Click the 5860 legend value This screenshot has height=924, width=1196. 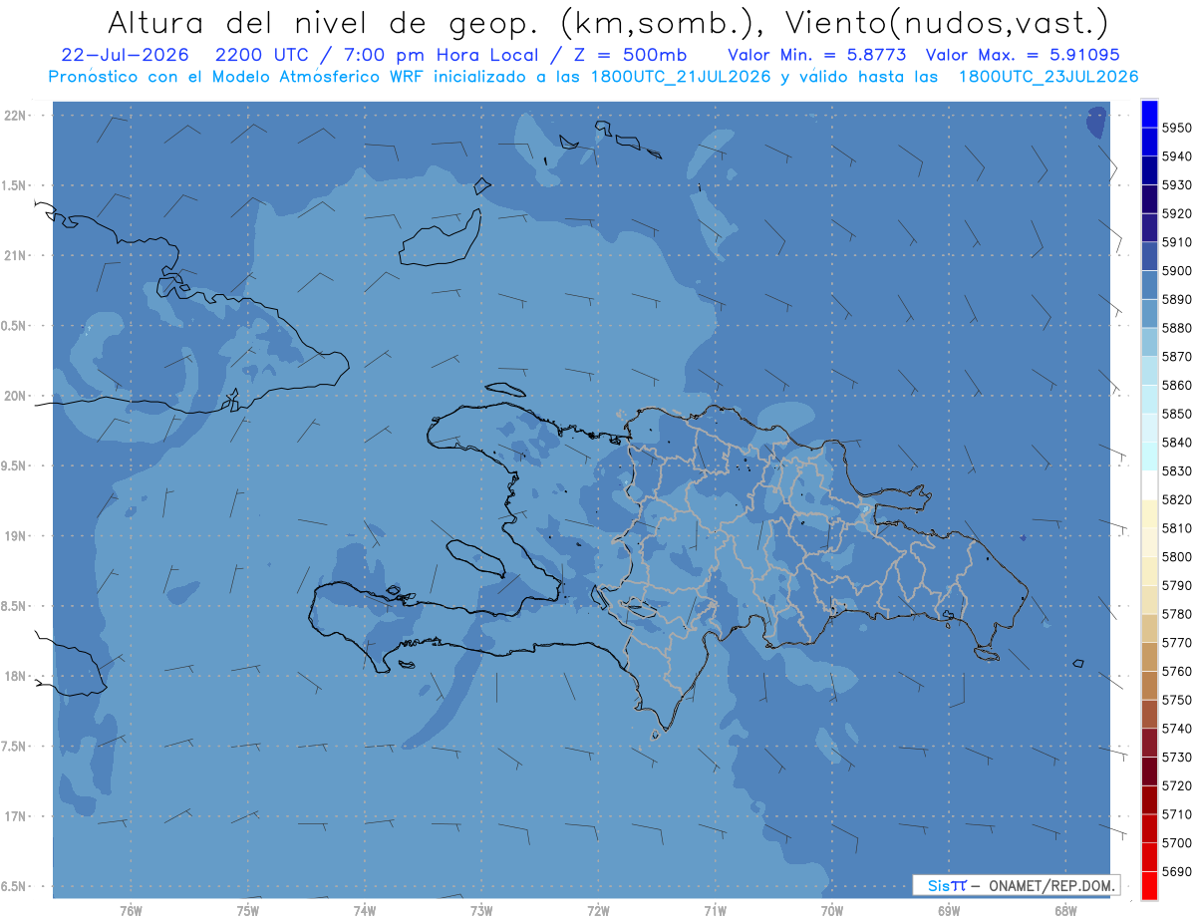[1176, 385]
